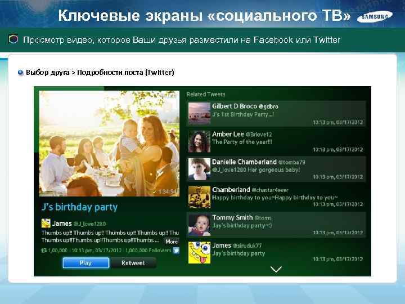Open J's birthday party video thumbnail

coord(109,144)
